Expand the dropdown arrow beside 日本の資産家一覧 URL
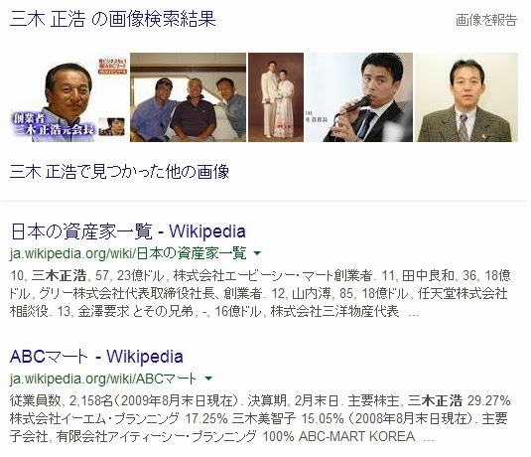The width and height of the screenshot is (531, 457). (x=257, y=253)
